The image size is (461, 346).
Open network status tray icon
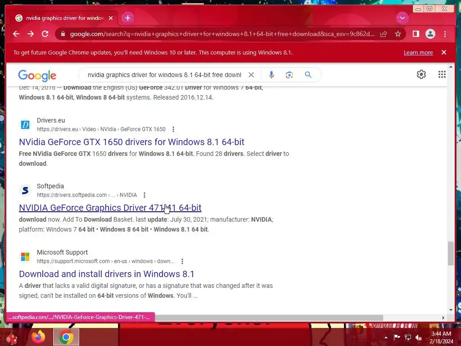coord(408,337)
